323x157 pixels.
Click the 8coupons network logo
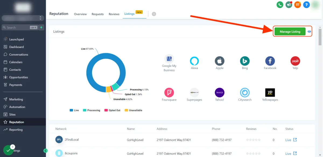[x=59, y=153]
